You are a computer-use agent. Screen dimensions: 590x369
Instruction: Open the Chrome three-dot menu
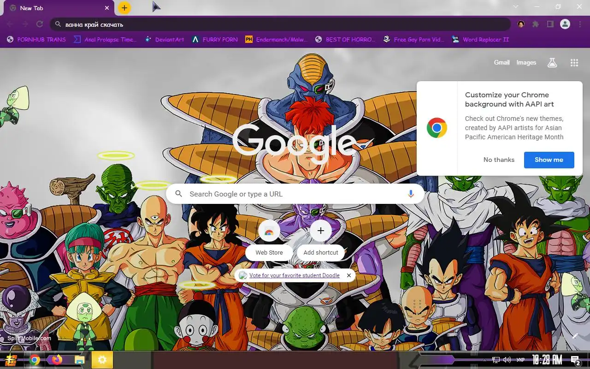point(579,24)
